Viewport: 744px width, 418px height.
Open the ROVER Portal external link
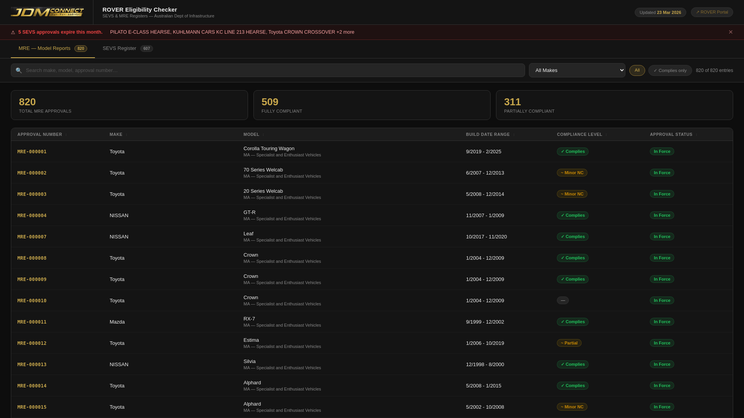(x=712, y=12)
